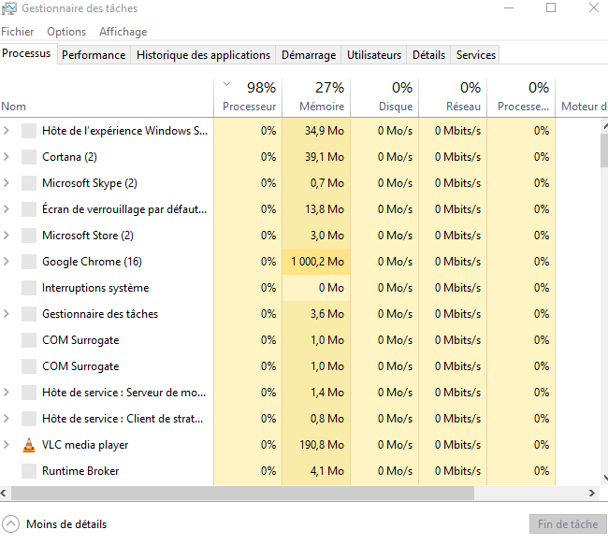Click the horizontal scrollbar thumb

[242, 493]
